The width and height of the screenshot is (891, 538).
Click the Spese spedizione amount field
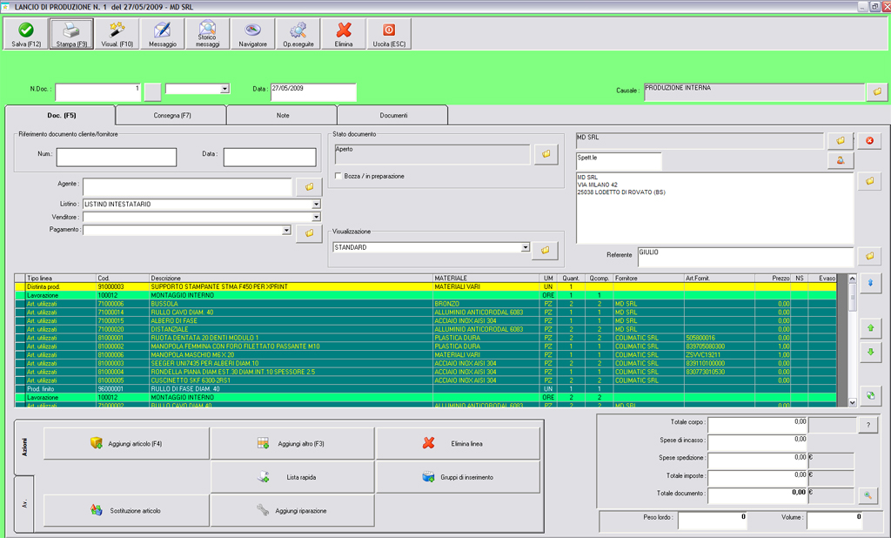(758, 461)
